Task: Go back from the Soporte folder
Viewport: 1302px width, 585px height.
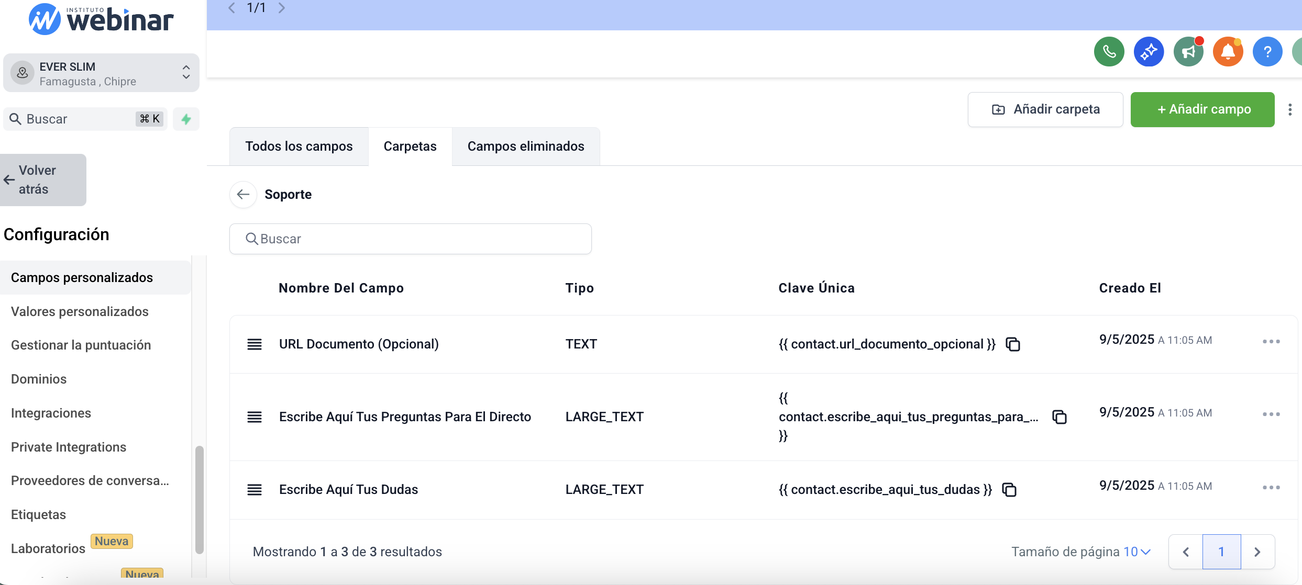Action: 243,195
